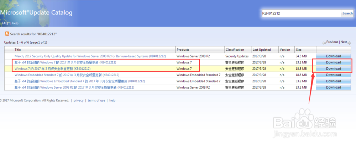356x146 pixels.
Task: Click the 'Search results for "KB4012212"' text
Action: tap(33, 34)
